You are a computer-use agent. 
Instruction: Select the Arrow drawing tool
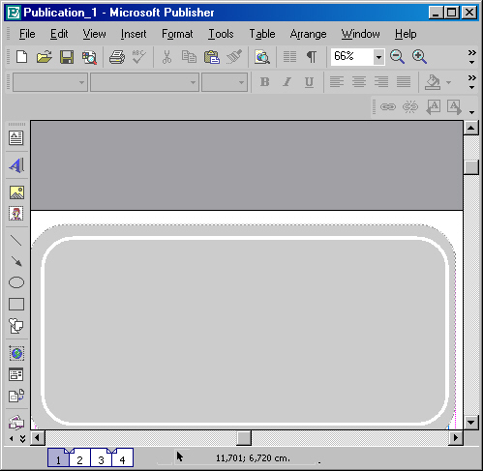(16, 261)
